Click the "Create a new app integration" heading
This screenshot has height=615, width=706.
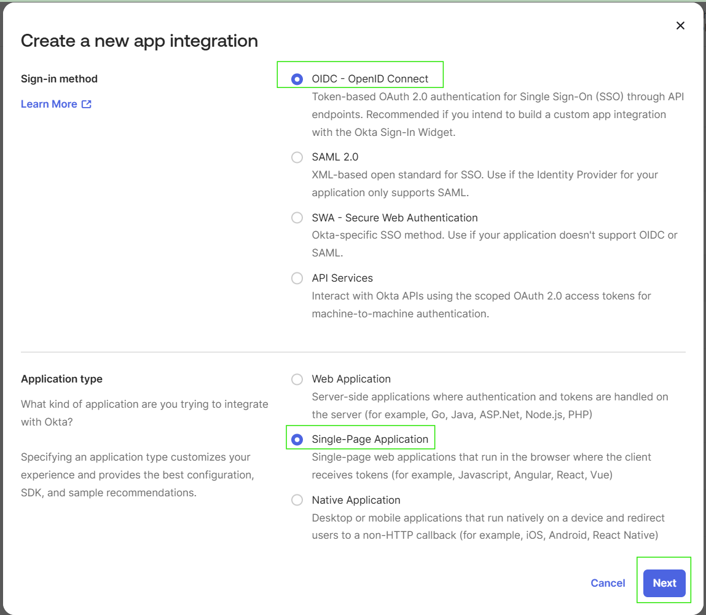[139, 41]
